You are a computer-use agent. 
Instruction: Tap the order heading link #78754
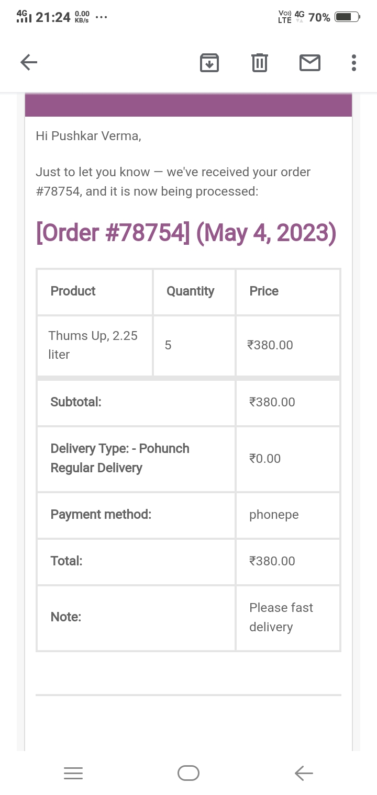coord(186,232)
